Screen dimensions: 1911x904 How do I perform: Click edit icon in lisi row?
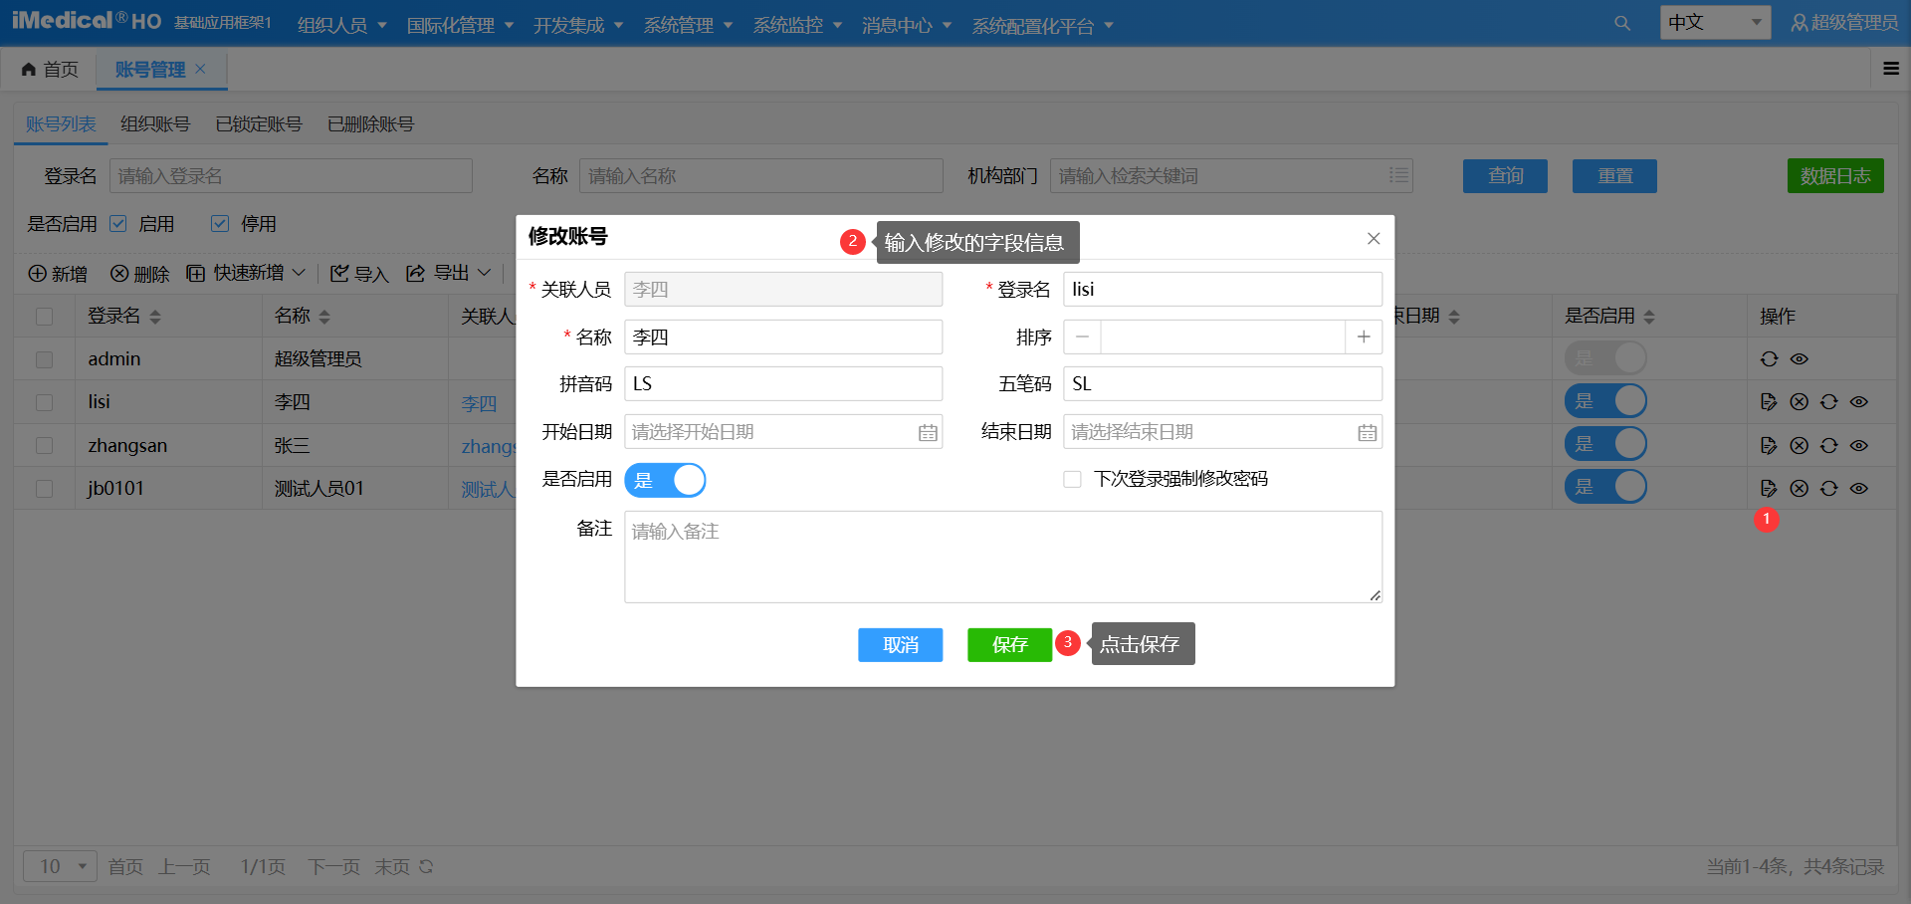(x=1769, y=402)
